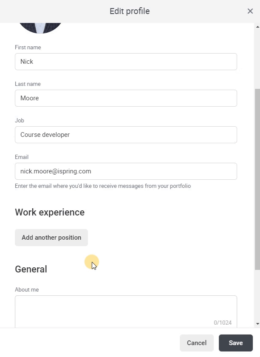This screenshot has height=357, width=260.
Task: Click the scrollbar up arrow
Action: [257, 27]
